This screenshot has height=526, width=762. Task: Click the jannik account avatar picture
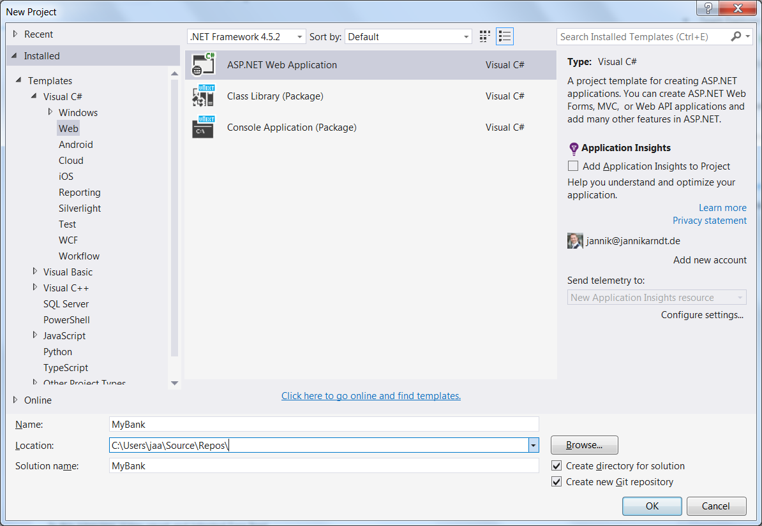coord(575,240)
